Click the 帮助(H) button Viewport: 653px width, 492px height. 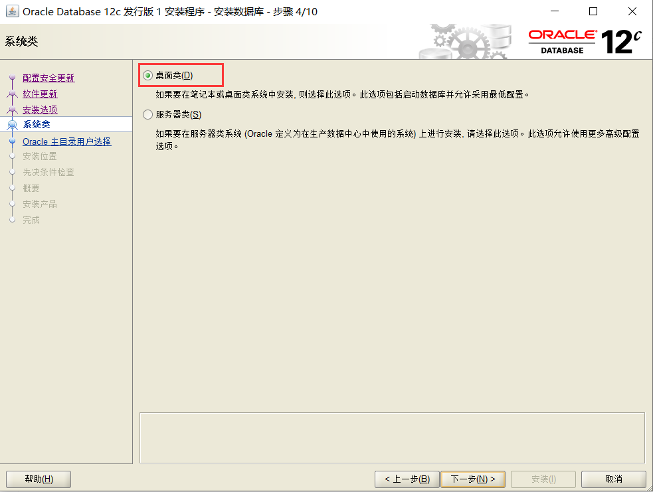pyautogui.click(x=39, y=479)
